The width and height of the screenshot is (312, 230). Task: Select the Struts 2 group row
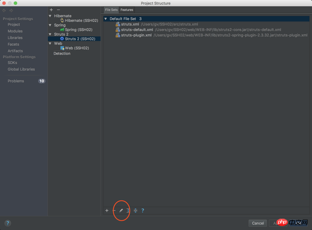[x=61, y=34]
